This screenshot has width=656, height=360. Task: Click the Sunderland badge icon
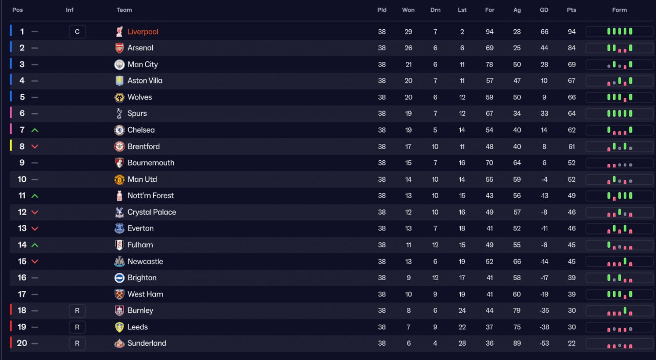click(119, 344)
